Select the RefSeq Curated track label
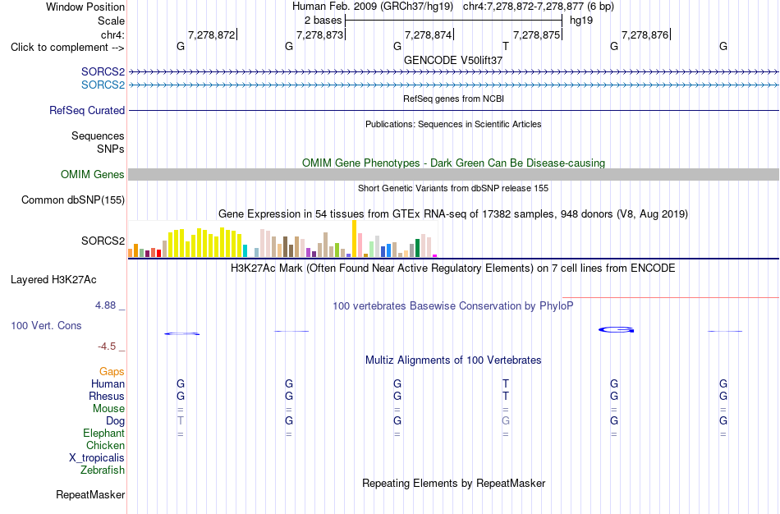 click(87, 111)
